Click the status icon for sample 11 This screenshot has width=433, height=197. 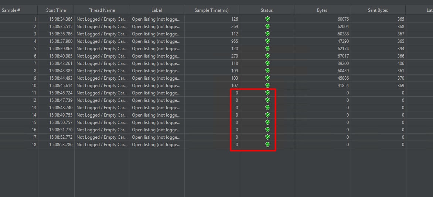click(x=267, y=93)
